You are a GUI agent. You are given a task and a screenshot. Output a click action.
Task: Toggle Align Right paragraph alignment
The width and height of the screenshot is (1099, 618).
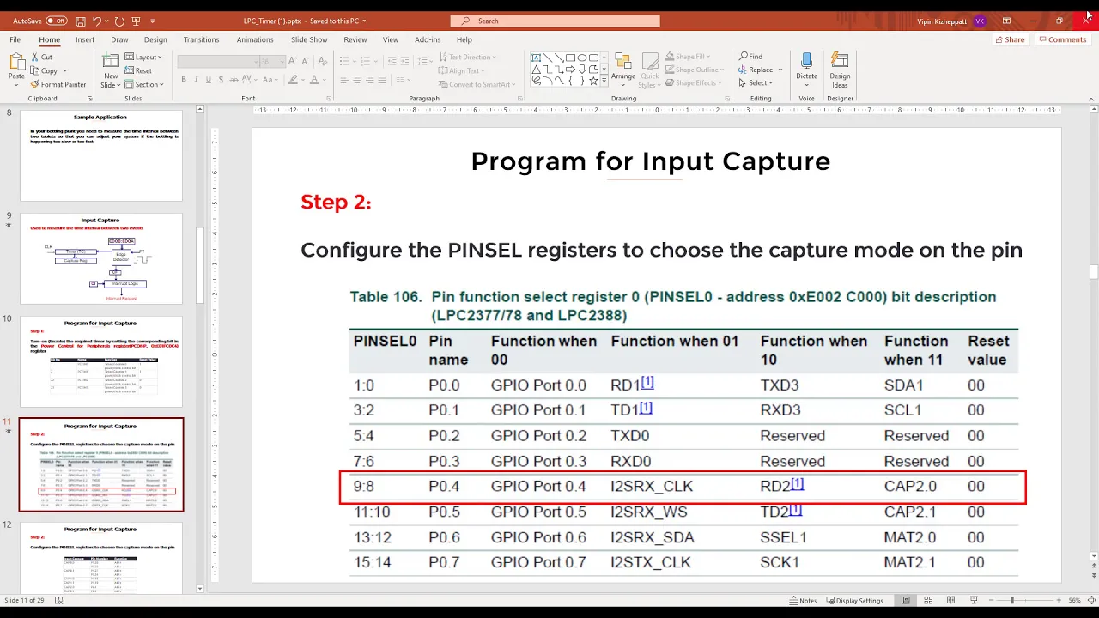tap(370, 80)
